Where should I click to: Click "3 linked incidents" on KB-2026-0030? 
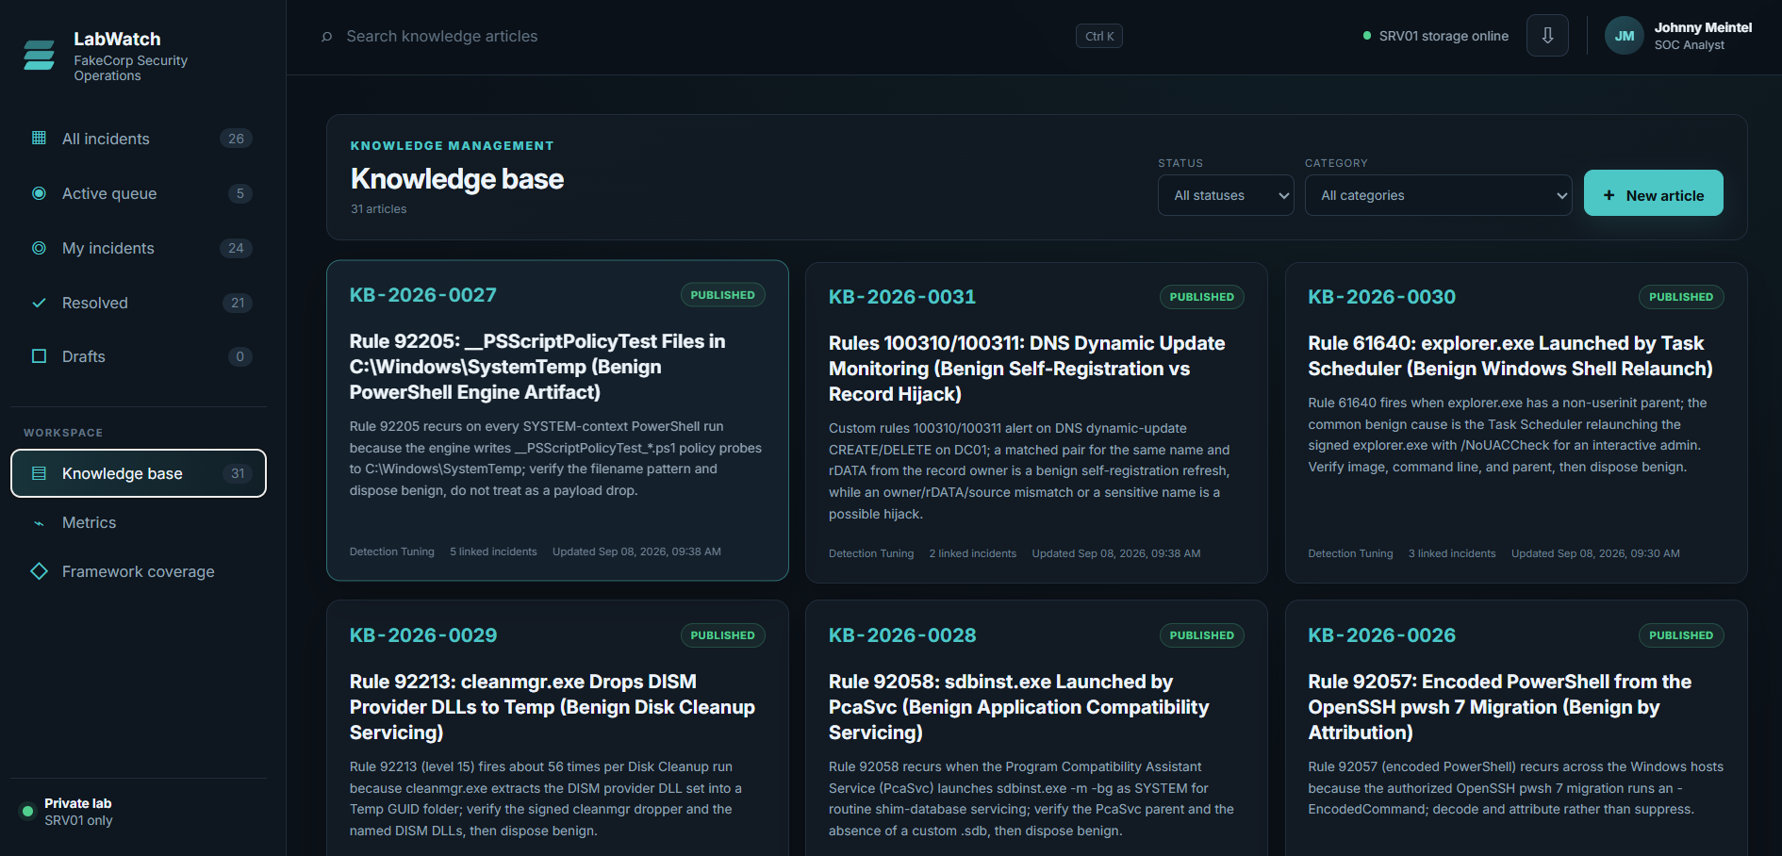pos(1452,553)
